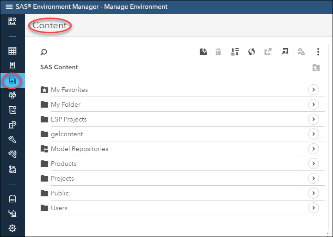
Task: Open the three-dot more options menu
Action: coord(318,52)
